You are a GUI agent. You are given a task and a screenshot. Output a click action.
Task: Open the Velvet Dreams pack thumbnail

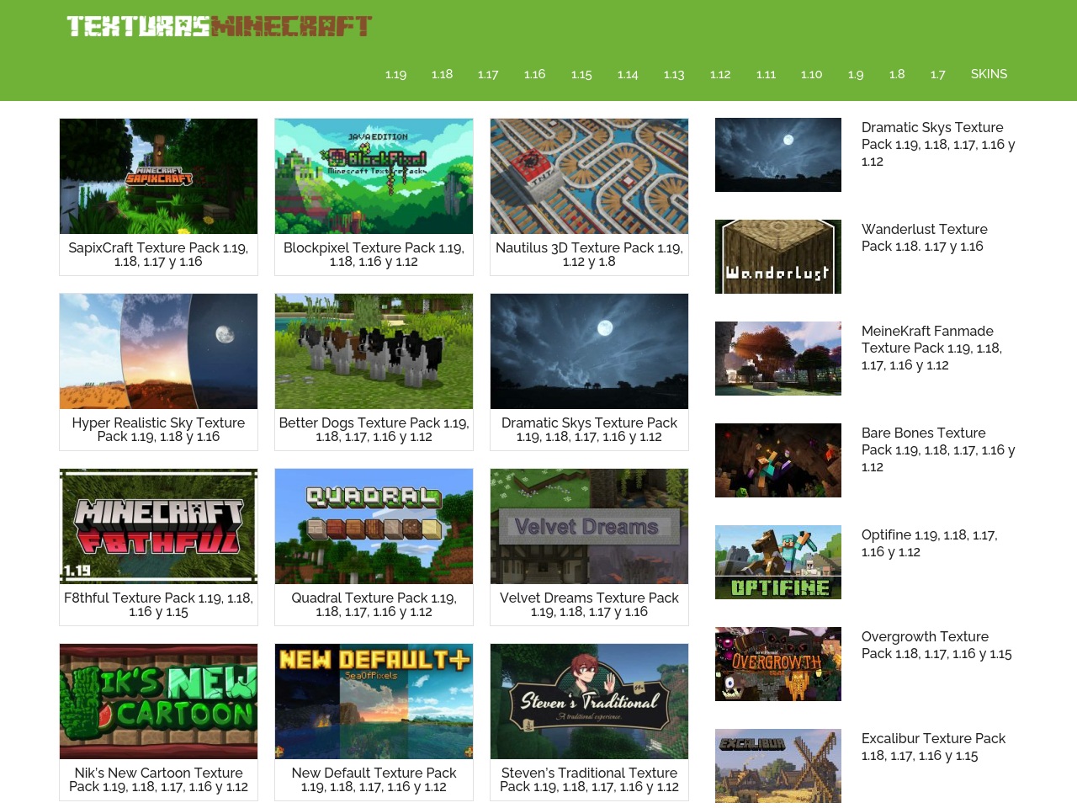coord(589,526)
